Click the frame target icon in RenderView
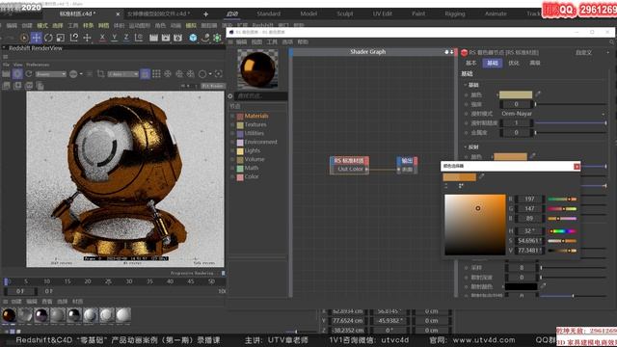617x347 pixels. [219, 73]
